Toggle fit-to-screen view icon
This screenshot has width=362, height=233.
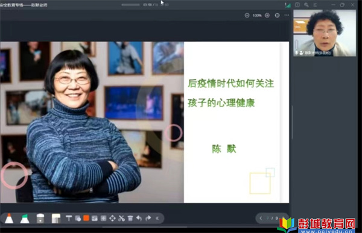click(278, 16)
